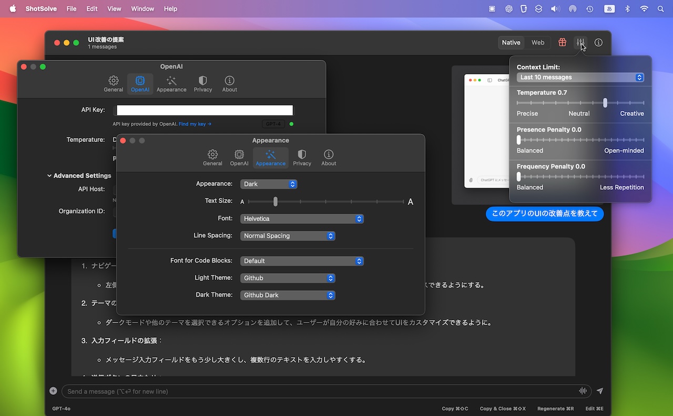Open the Window menu

tap(142, 9)
